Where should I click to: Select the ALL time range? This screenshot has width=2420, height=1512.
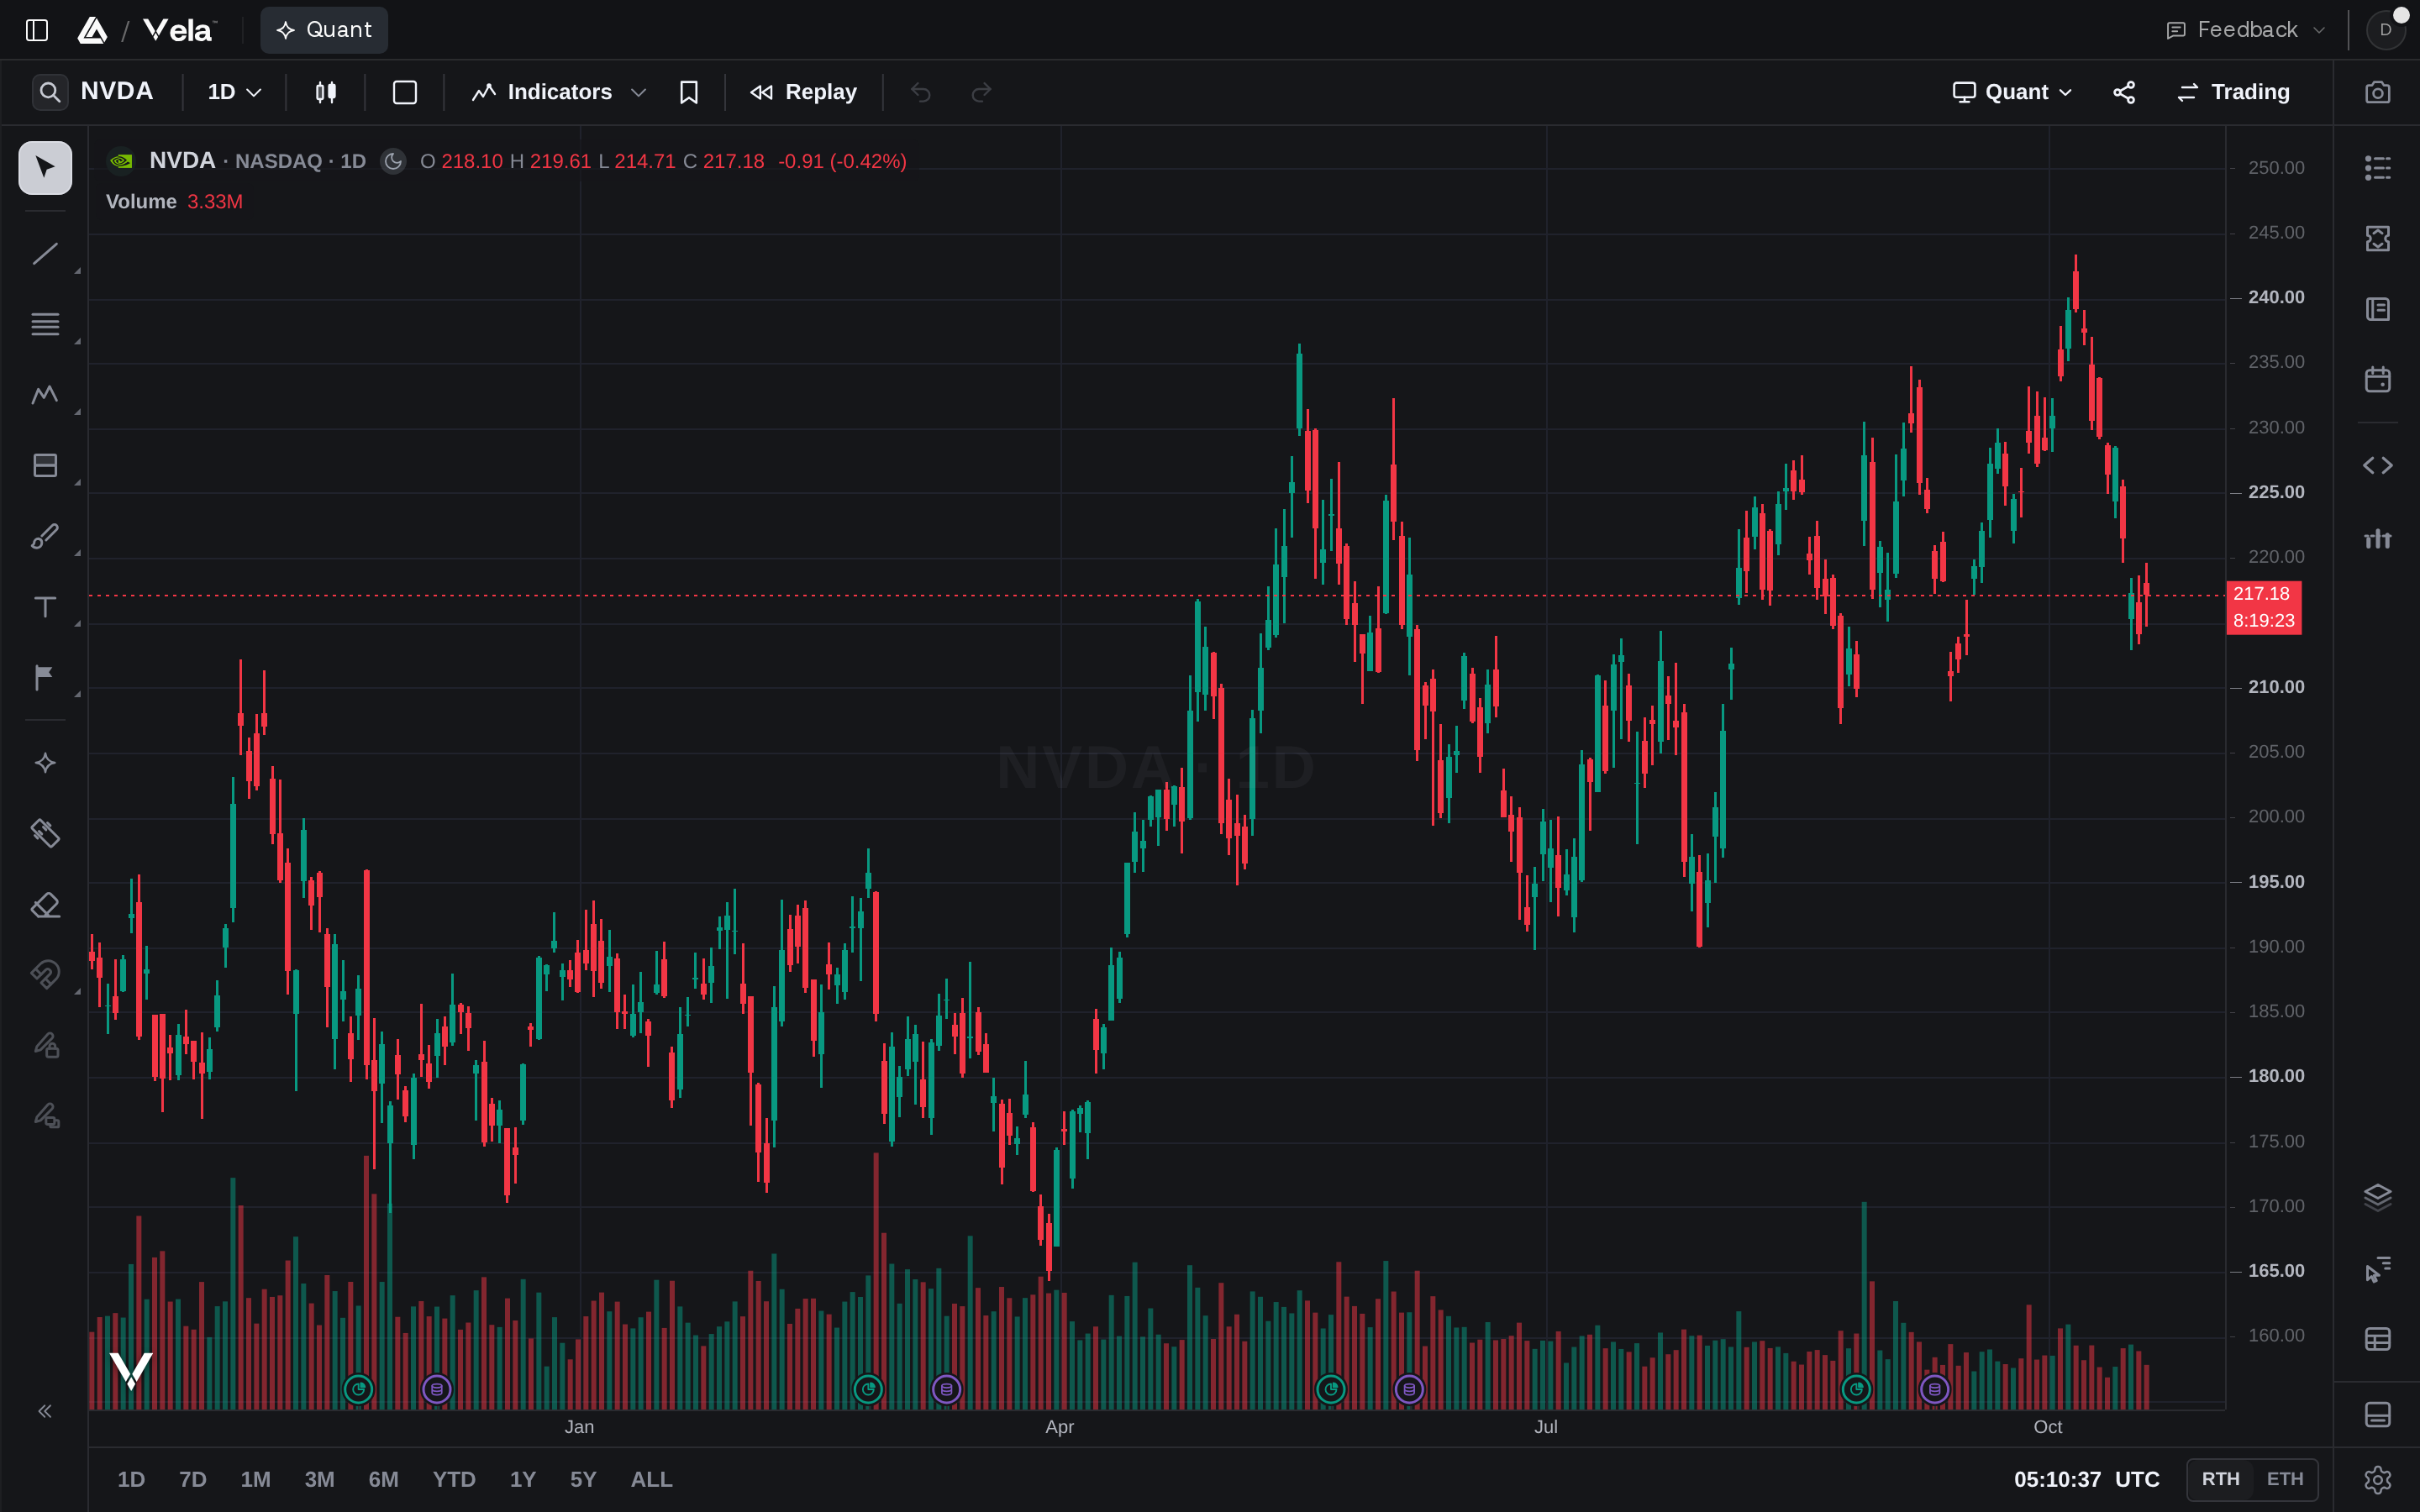[x=652, y=1479]
